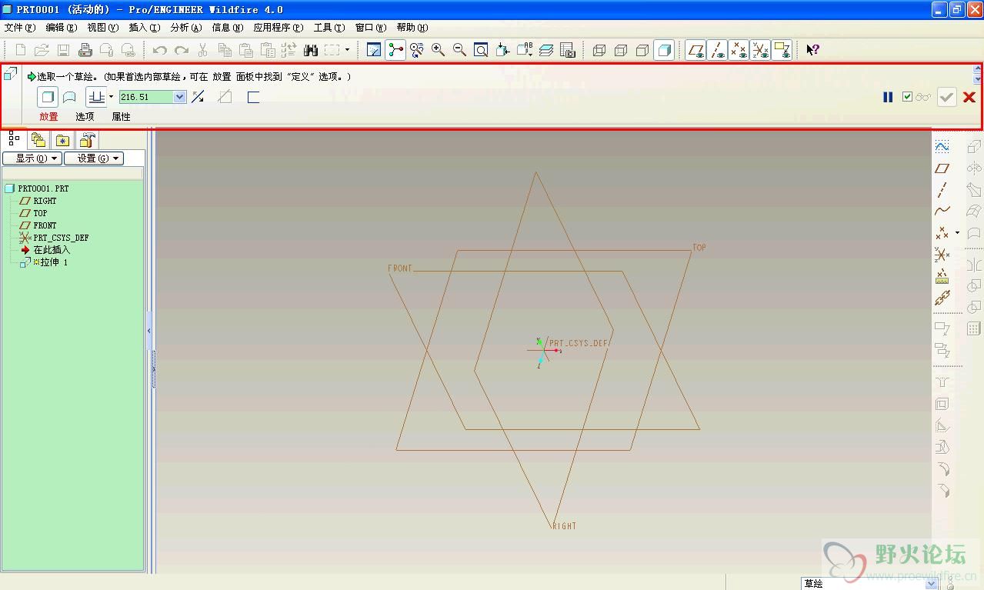Switch to No Hidden display style

point(642,50)
